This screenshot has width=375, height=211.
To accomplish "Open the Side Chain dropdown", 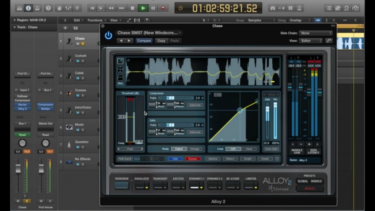I will 315,33.
